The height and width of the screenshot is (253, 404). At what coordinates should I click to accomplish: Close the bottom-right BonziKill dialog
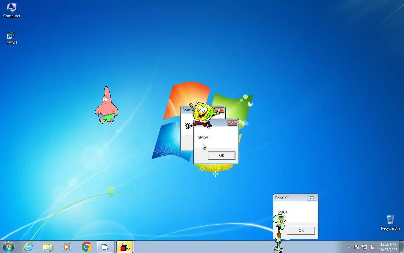pos(312,198)
